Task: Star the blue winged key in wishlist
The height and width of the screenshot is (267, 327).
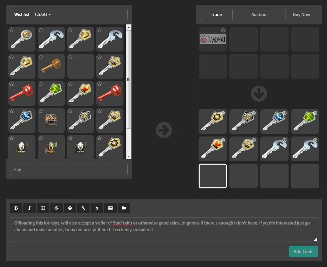Action: point(12,111)
